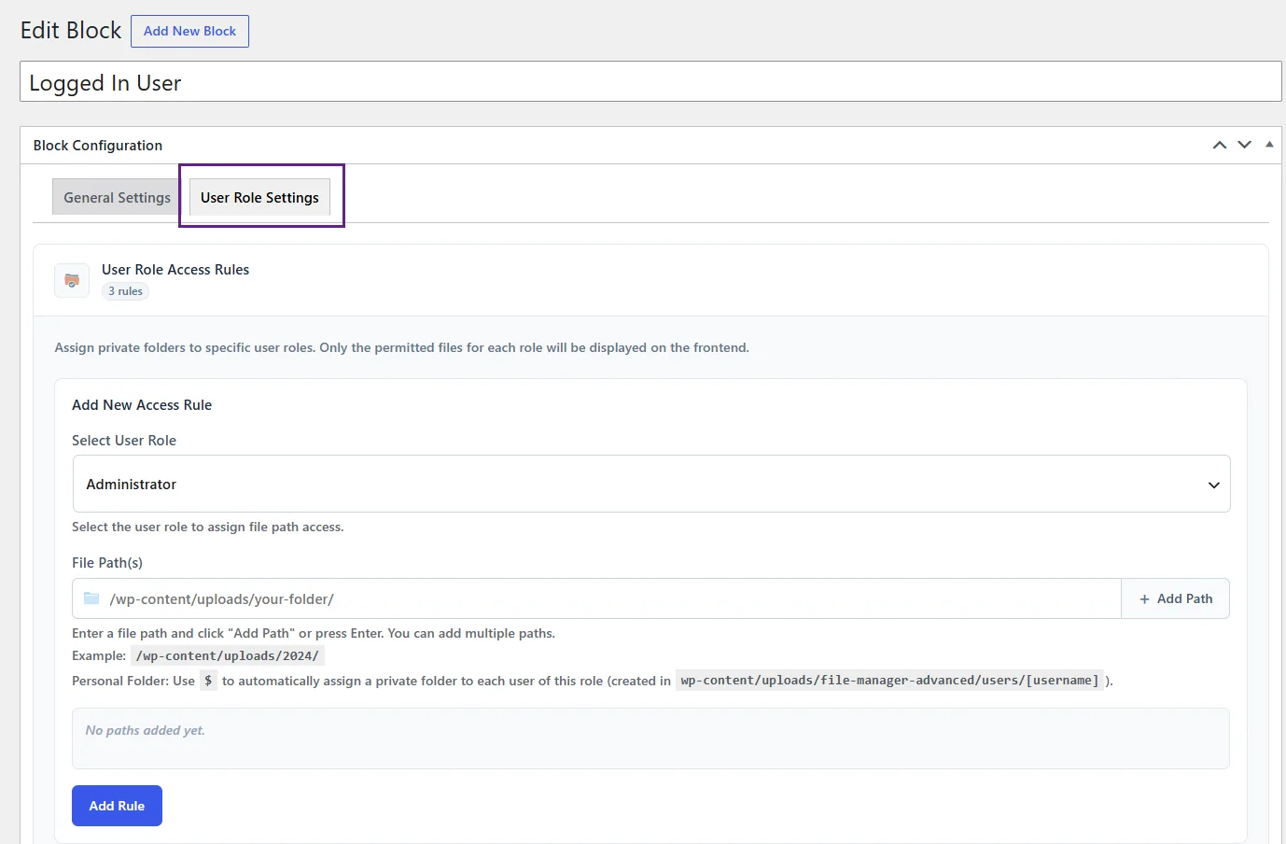The width and height of the screenshot is (1286, 844).
Task: Click the File Path(s) input field
Action: (x=596, y=598)
